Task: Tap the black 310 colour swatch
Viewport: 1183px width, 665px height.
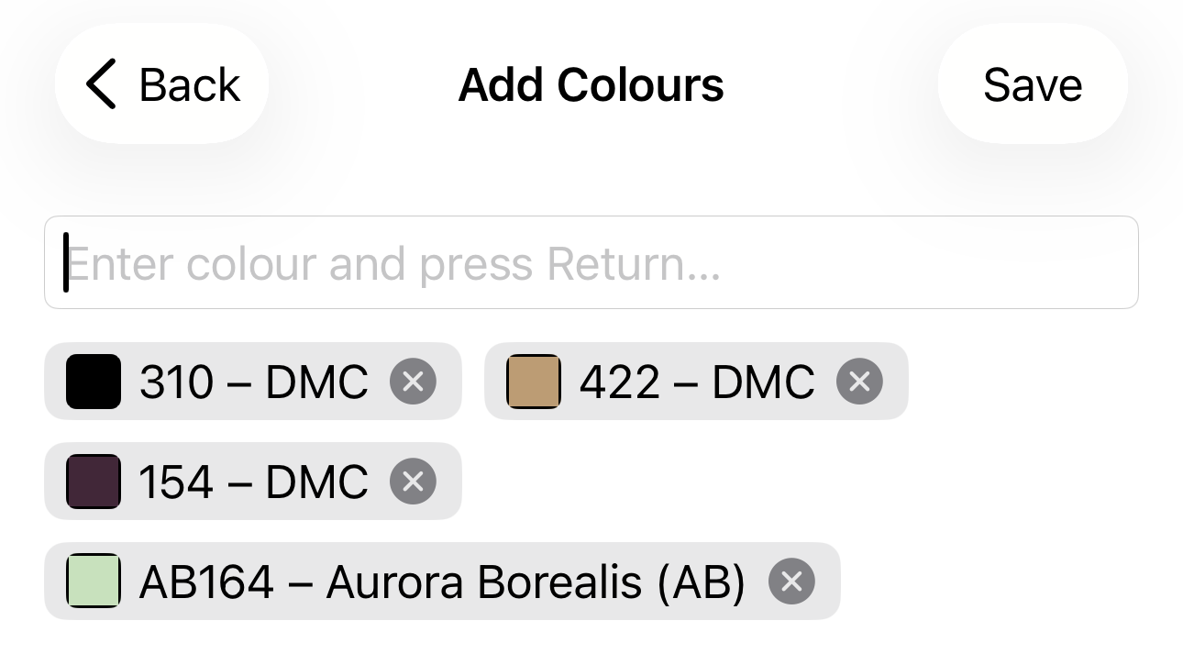Action: (94, 382)
